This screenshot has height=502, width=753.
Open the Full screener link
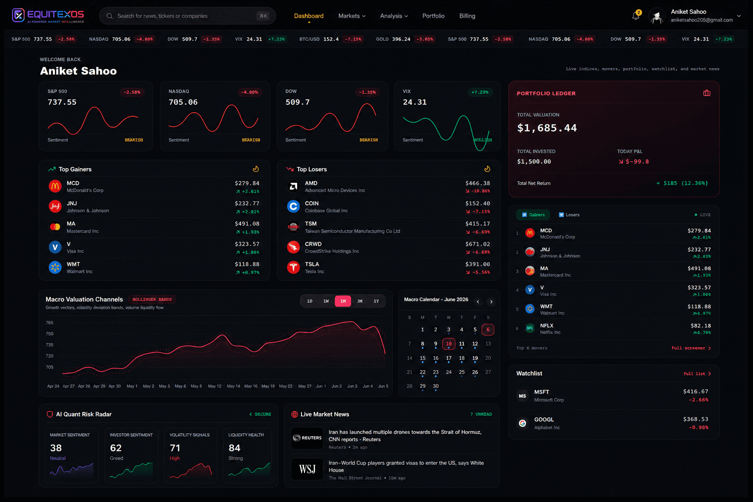click(691, 348)
